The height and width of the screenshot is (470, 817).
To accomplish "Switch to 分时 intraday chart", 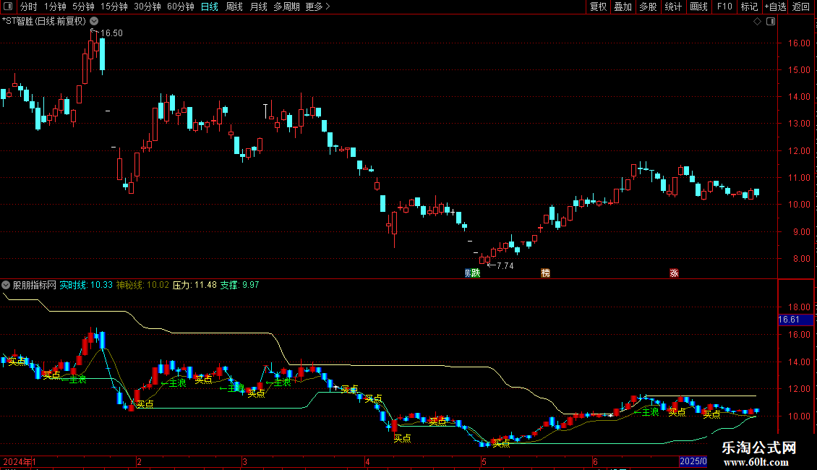I will [29, 7].
